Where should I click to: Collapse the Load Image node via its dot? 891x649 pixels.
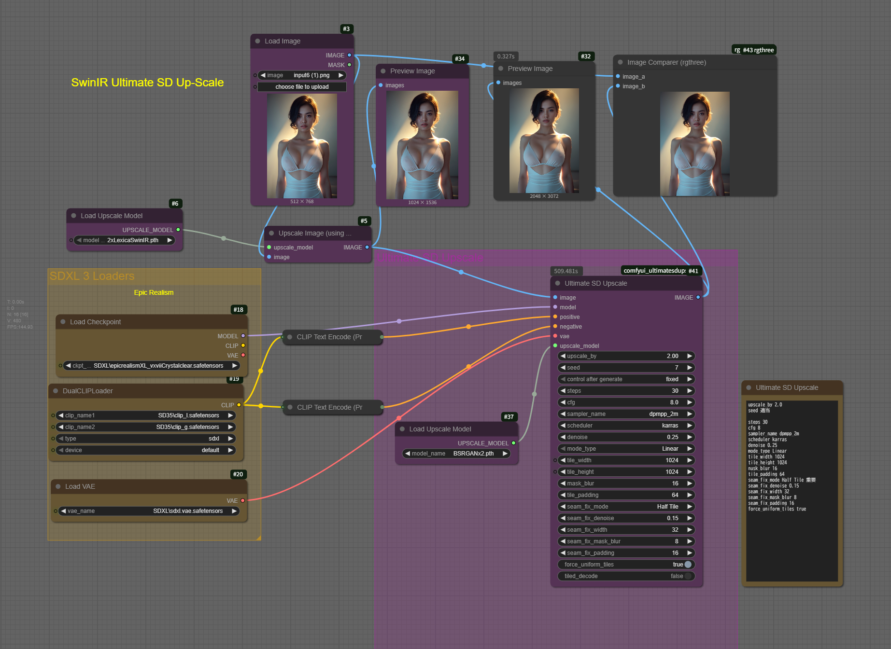257,41
